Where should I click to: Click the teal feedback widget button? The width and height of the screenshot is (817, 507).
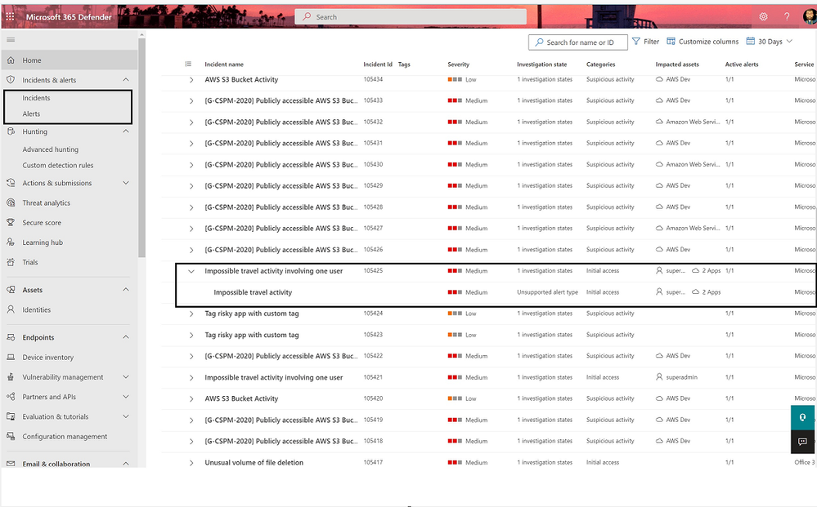pyautogui.click(x=802, y=417)
